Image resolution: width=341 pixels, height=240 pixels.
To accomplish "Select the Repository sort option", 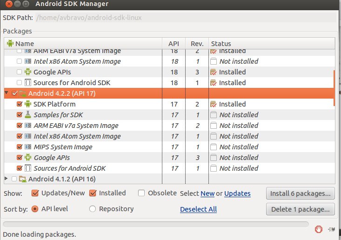I will click(93, 209).
